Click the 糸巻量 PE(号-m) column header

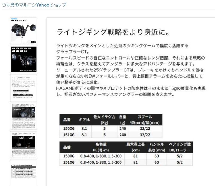101,147
